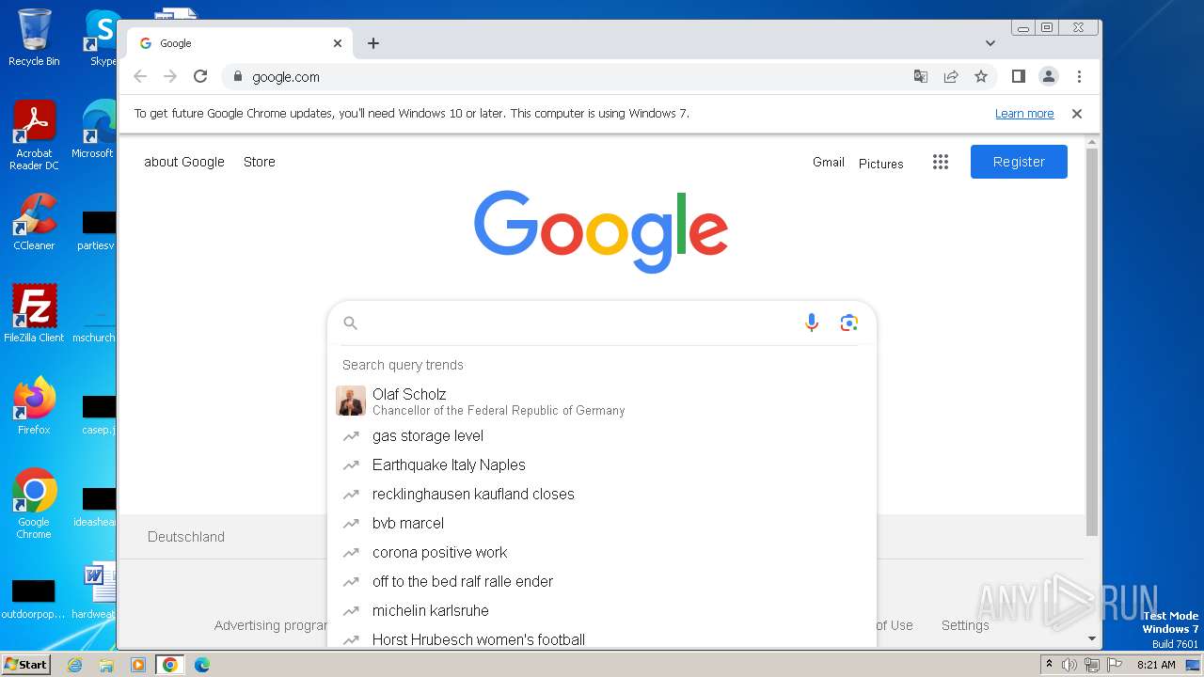1204x677 pixels.
Task: Open the Gmail link
Action: click(x=829, y=162)
